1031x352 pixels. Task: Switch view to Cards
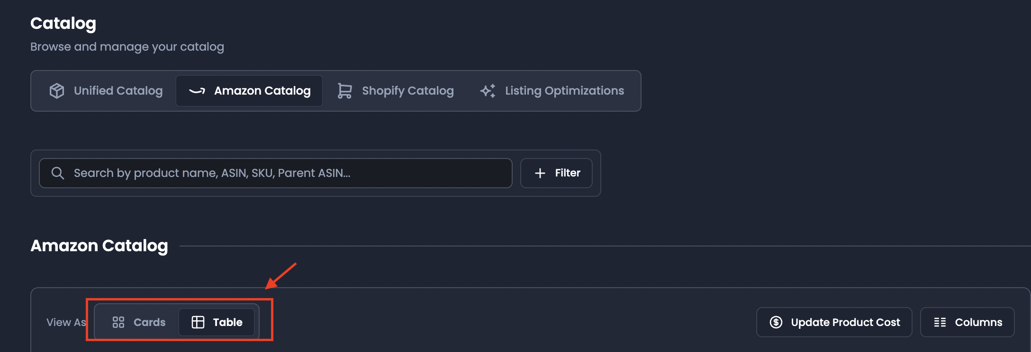139,322
